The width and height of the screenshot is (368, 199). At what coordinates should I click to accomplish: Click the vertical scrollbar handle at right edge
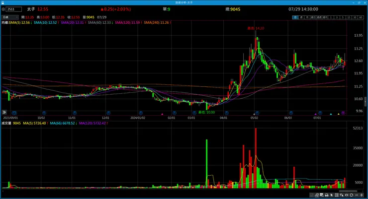366,102
